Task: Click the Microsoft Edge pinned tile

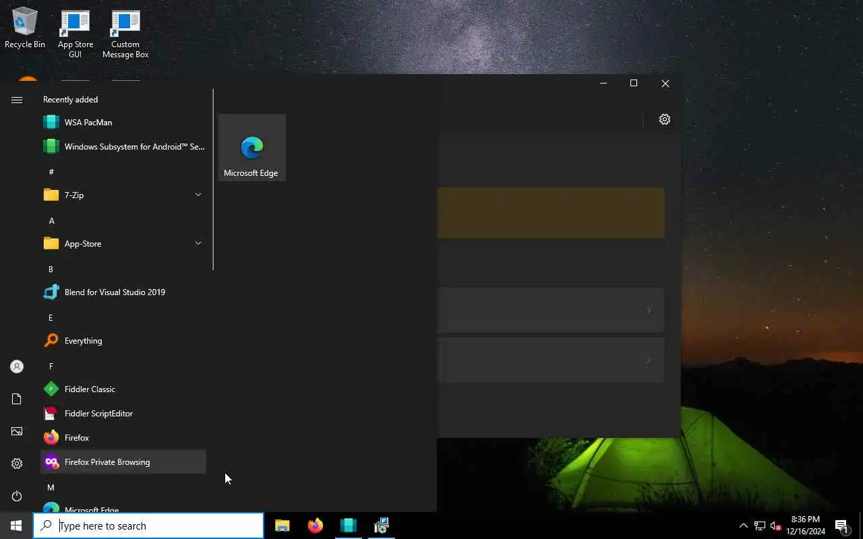Action: [252, 148]
